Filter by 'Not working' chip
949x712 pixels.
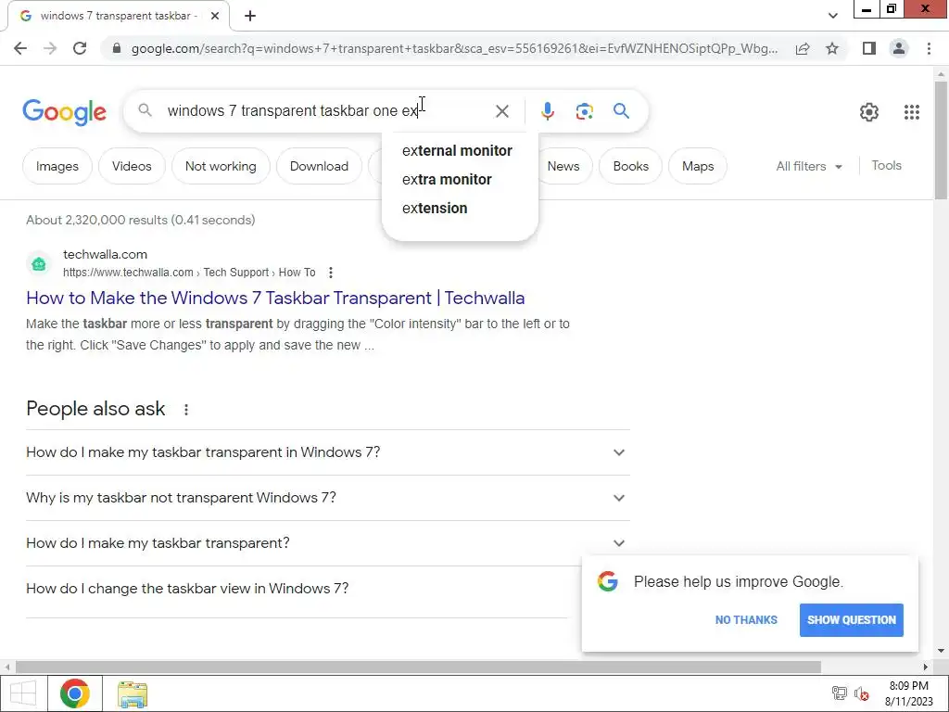221,166
